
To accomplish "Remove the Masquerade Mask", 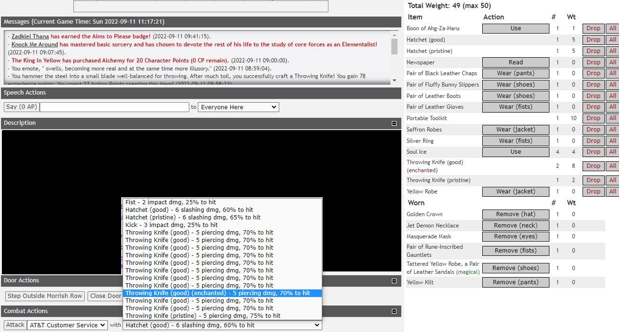I will (x=516, y=236).
